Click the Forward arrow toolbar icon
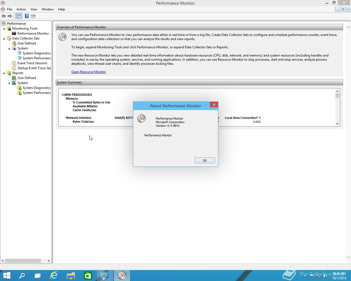Viewport: 351px width, 281px height. 10,16
